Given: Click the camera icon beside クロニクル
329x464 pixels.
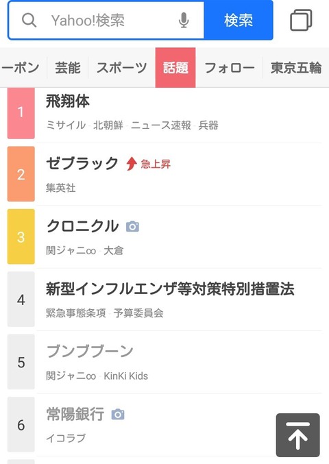Looking at the screenshot, I should (x=132, y=226).
